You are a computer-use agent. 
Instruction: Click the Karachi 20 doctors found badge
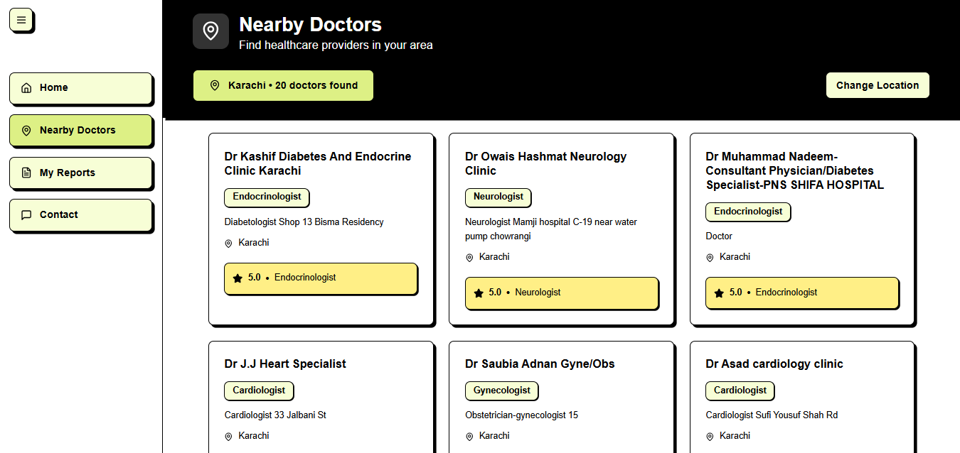(x=283, y=85)
